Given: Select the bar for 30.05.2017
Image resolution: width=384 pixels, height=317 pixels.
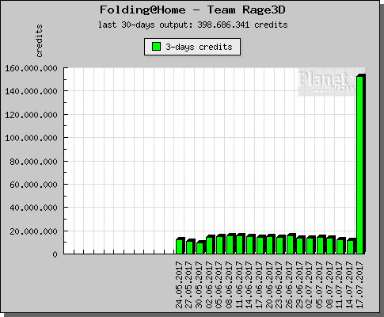Looking at the screenshot, I should click(x=200, y=247).
